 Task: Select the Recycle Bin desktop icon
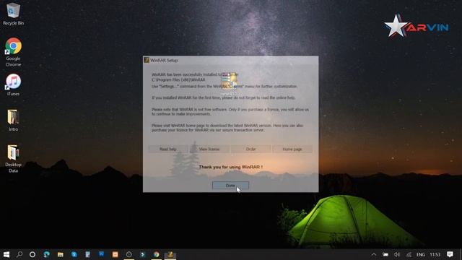(13, 14)
